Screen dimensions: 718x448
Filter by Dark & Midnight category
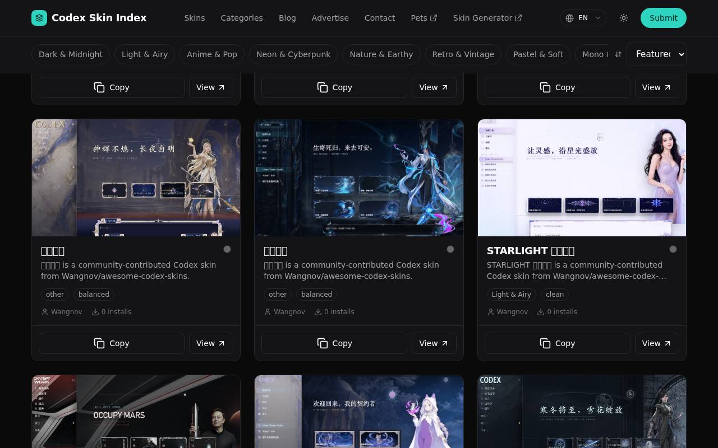(x=71, y=54)
